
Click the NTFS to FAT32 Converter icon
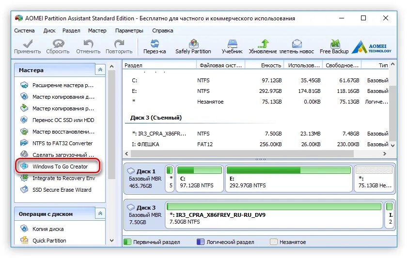[x=24, y=143]
